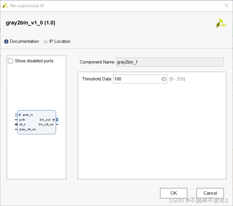
Task: Select the bin_clk_en port label
Action: (x=46, y=124)
